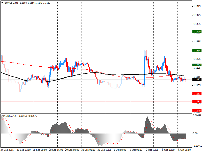Click the 1.1475 price axis value
Image resolution: width=202 pixels, height=152 pixels.
197,15
